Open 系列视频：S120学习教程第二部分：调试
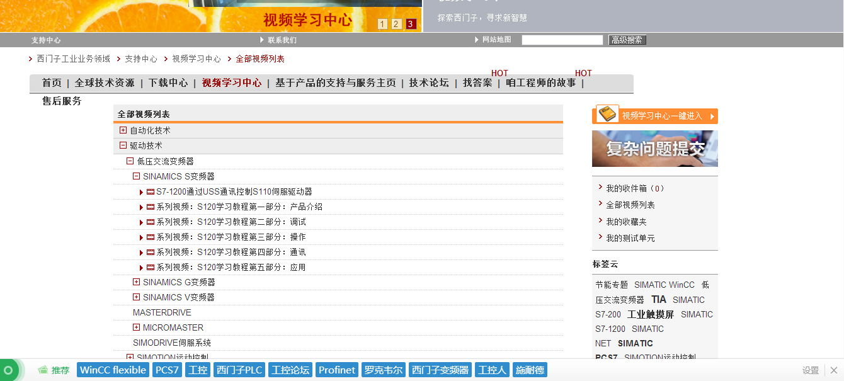Screen dimensions: 844x381 tap(231, 222)
